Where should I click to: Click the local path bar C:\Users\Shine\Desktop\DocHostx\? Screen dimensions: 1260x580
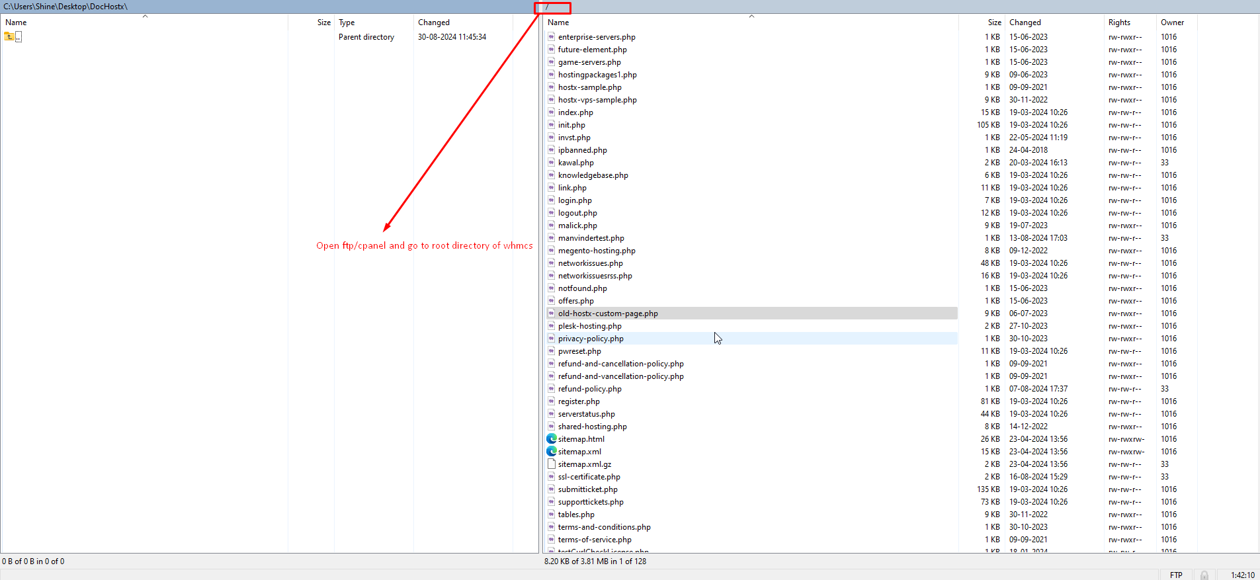66,7
